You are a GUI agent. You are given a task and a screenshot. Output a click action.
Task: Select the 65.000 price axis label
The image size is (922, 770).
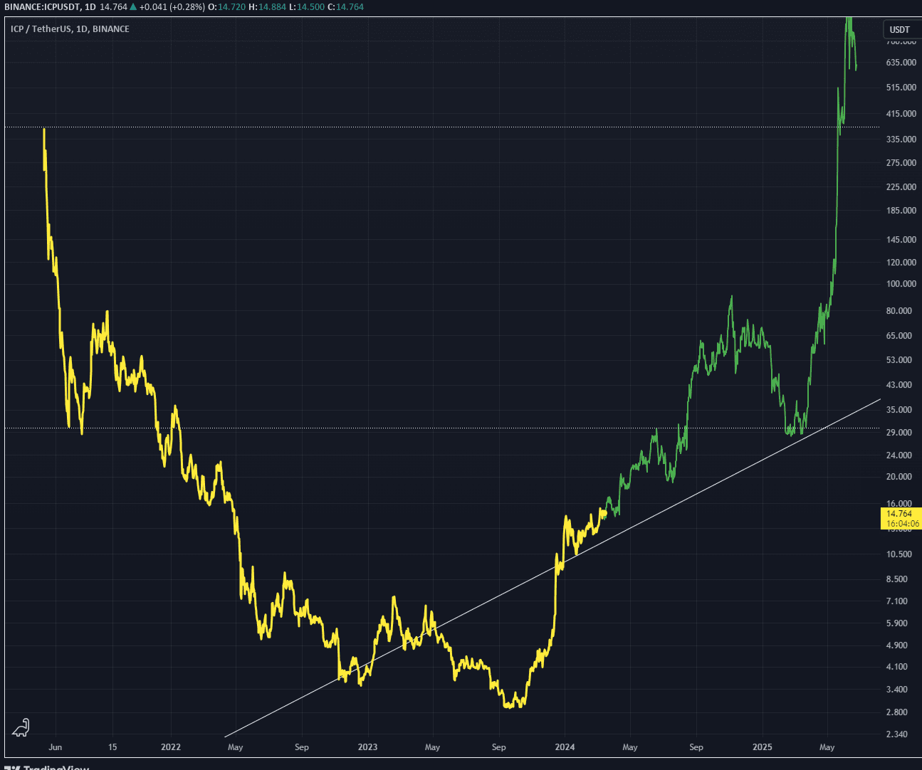[899, 336]
